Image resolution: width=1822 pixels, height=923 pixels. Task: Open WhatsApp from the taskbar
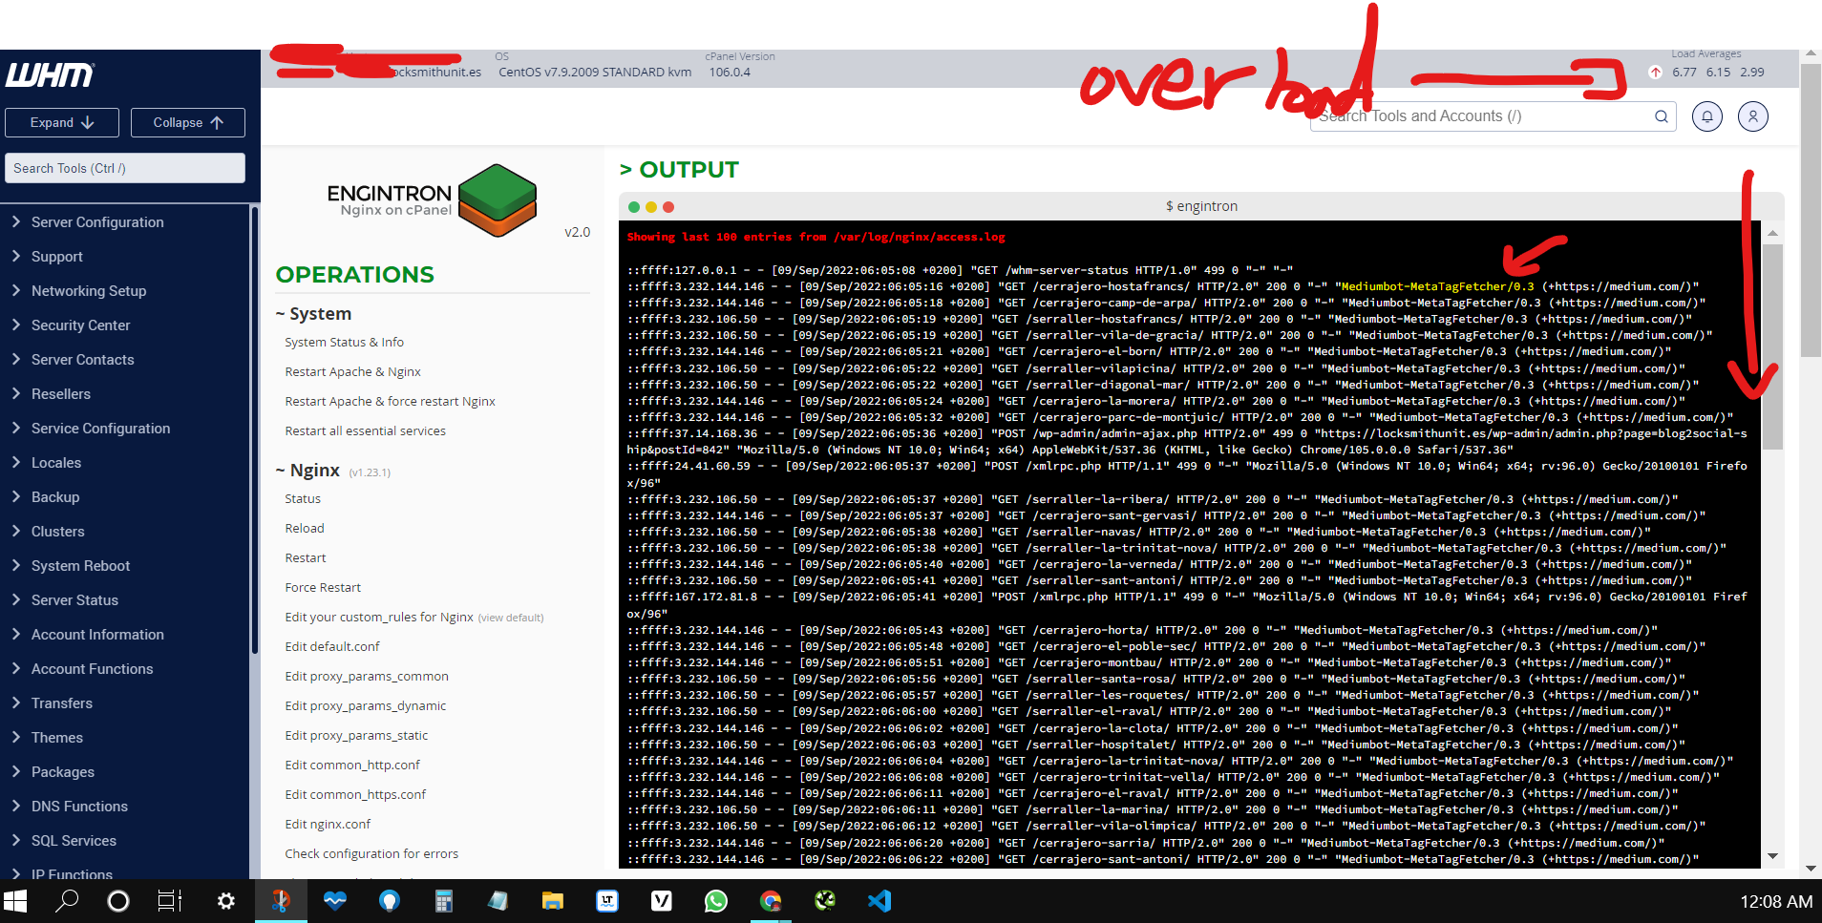(716, 901)
